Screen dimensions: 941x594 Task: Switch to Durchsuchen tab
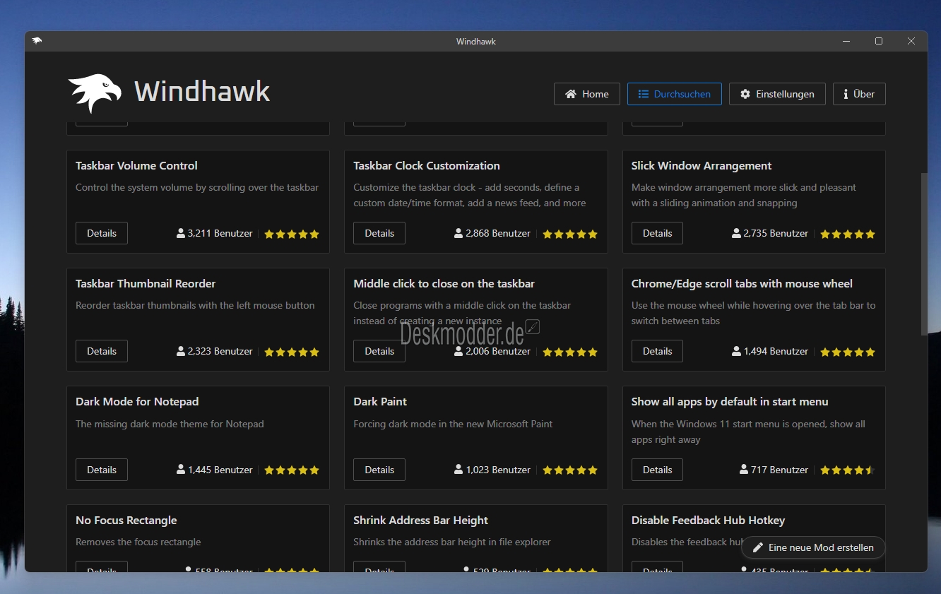click(675, 94)
